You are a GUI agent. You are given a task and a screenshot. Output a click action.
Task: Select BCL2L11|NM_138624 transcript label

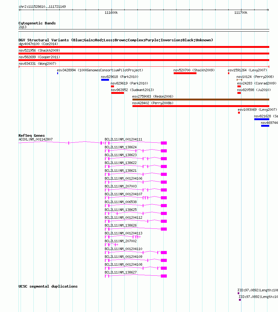pos(121,147)
